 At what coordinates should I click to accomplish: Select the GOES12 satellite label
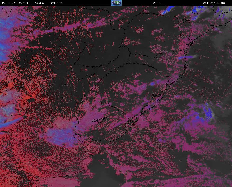coord(56,3)
